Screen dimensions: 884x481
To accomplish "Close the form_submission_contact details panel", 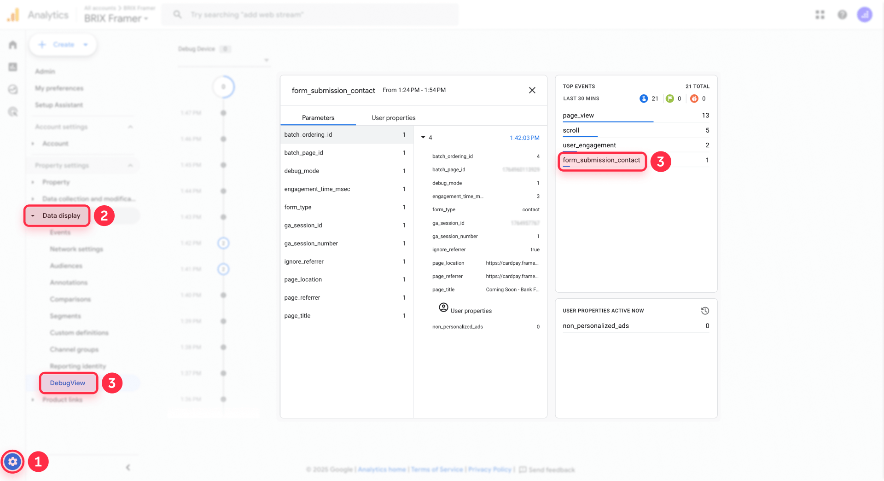I will click(x=532, y=90).
